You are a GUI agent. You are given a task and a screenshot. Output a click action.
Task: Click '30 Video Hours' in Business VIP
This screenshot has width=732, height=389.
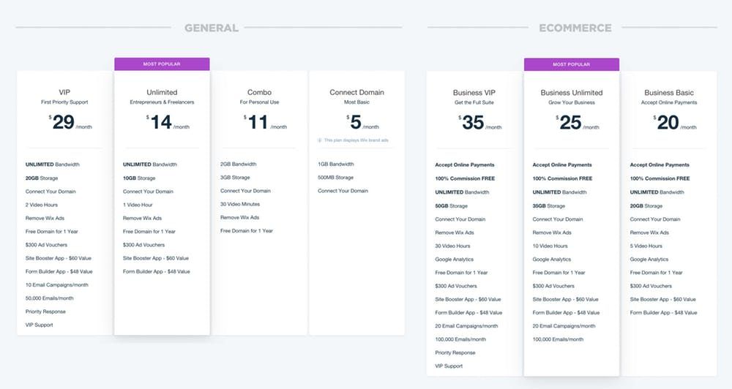pos(452,246)
